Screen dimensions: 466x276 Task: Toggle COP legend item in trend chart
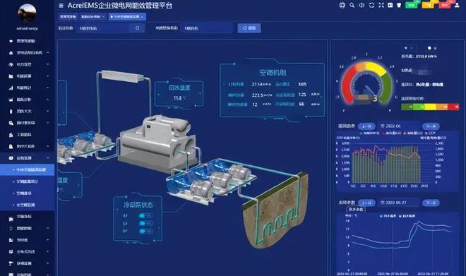[x=430, y=133]
